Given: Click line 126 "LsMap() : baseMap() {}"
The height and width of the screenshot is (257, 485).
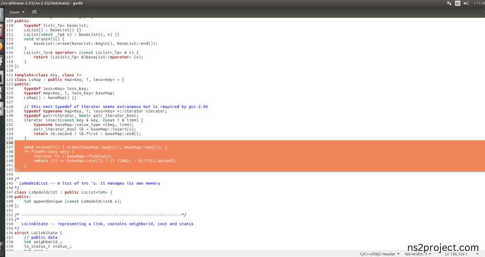Looking at the screenshot, I should [x=50, y=97].
